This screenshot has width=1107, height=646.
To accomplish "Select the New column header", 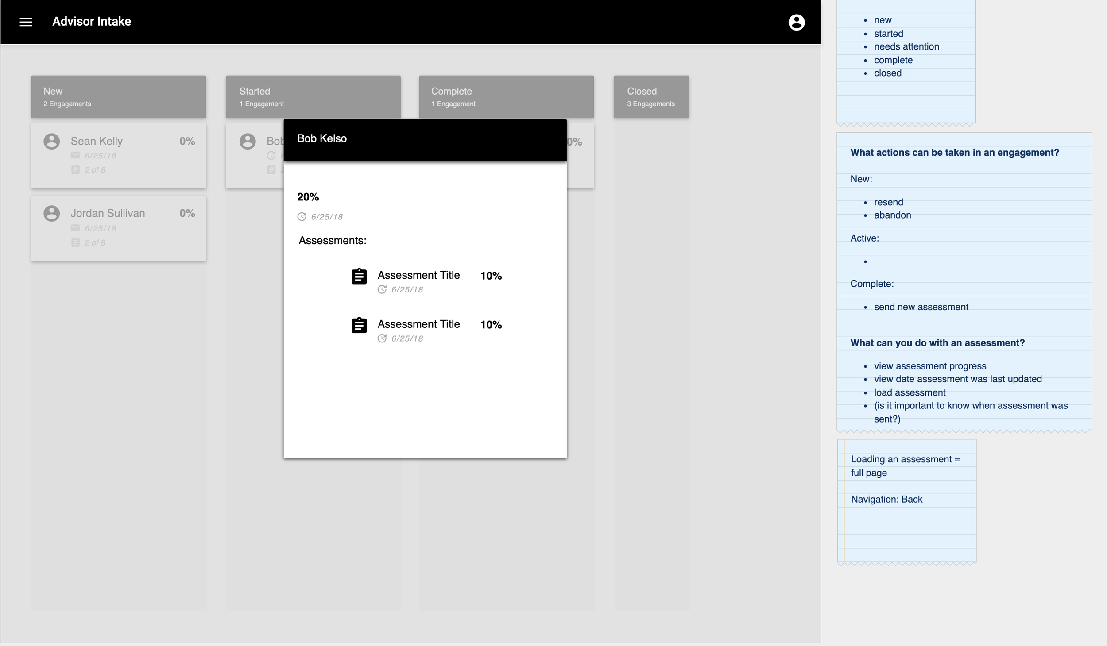I will coord(119,96).
